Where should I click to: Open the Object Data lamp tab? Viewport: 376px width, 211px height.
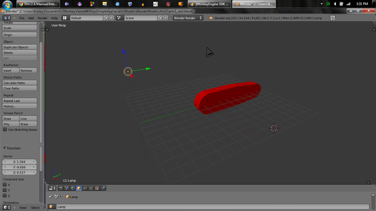tap(91, 188)
